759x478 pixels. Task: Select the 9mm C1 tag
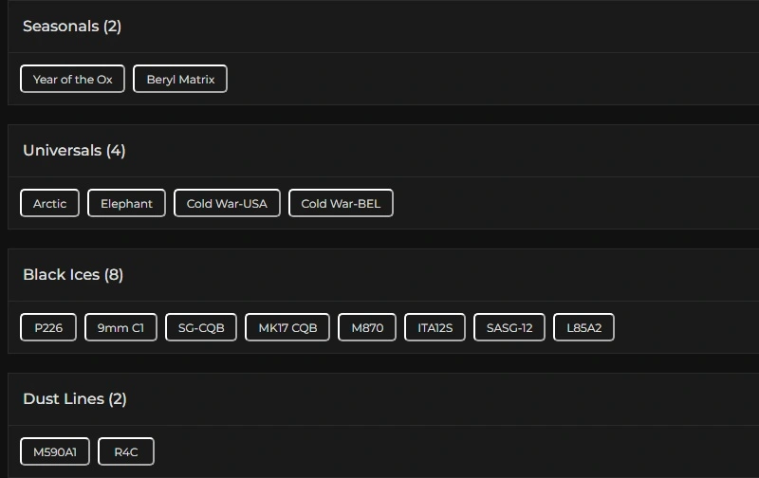tap(120, 328)
